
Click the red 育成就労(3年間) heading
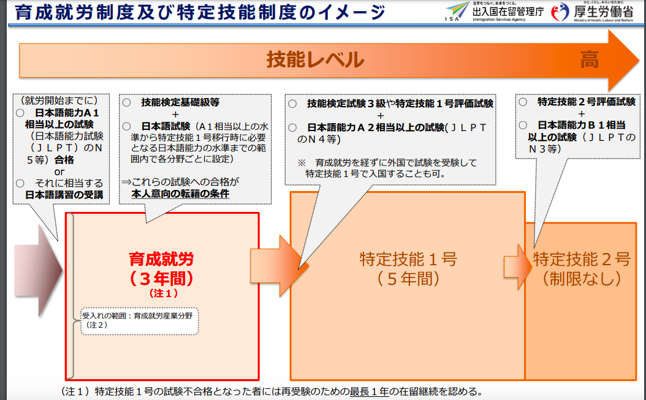click(162, 269)
